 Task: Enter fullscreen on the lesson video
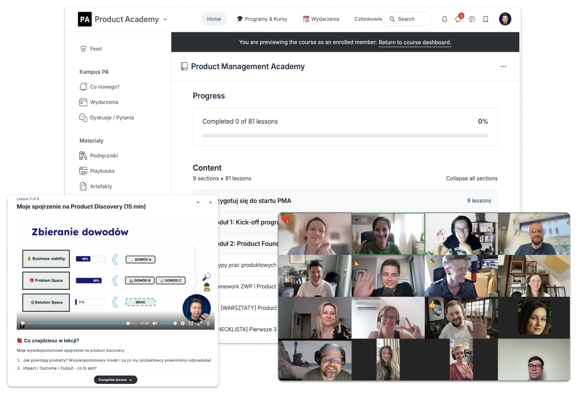(199, 323)
